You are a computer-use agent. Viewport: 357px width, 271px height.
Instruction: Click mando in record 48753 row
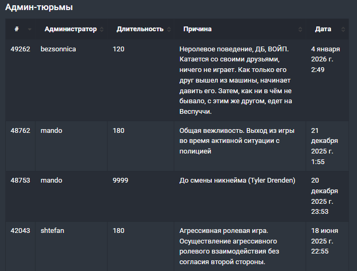(51, 180)
